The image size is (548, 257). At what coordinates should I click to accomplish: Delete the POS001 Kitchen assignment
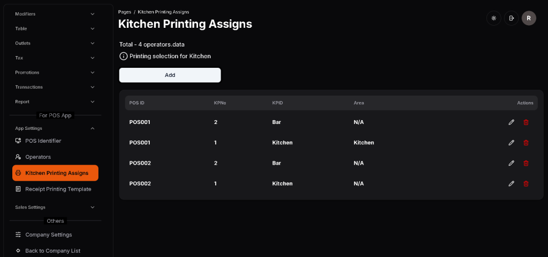coord(526,143)
